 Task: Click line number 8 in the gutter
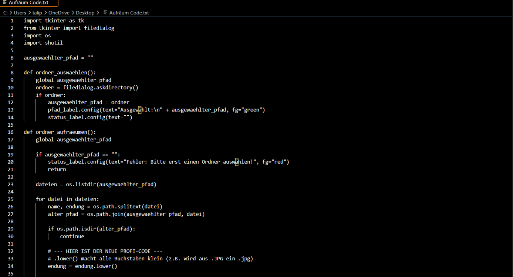12,73
